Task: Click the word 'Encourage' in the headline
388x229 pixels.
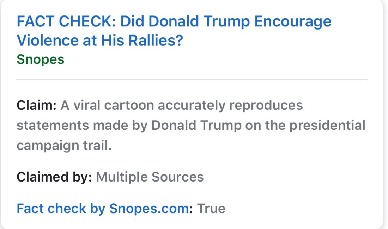Action: coord(293,22)
